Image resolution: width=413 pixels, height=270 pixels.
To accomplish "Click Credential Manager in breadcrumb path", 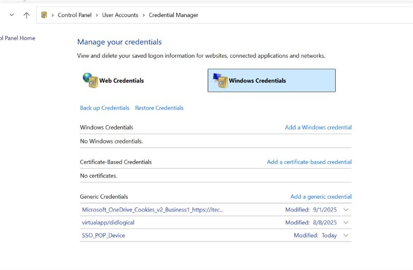I will tap(173, 15).
